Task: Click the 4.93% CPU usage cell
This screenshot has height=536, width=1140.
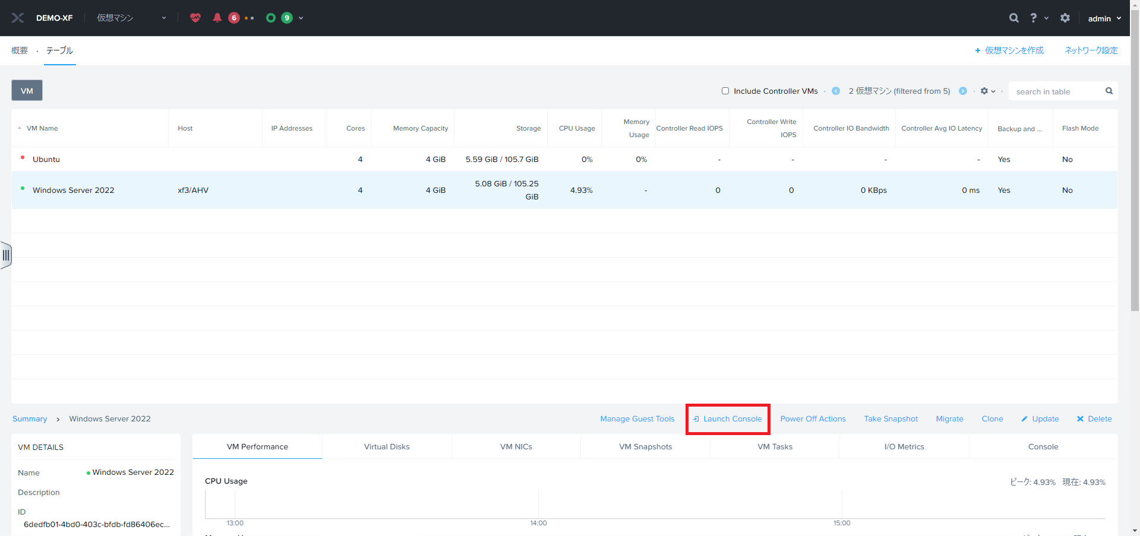Action: 582,191
